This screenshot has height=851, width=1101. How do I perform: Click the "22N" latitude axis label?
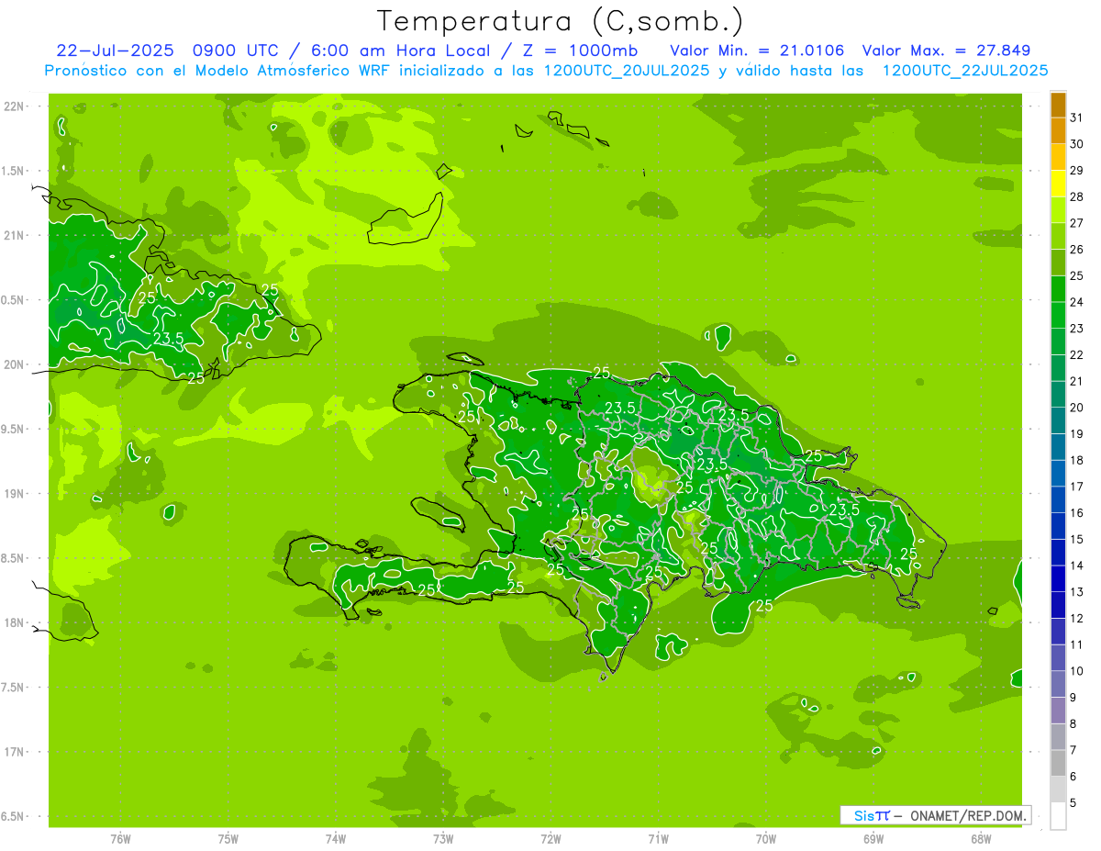tap(14, 106)
